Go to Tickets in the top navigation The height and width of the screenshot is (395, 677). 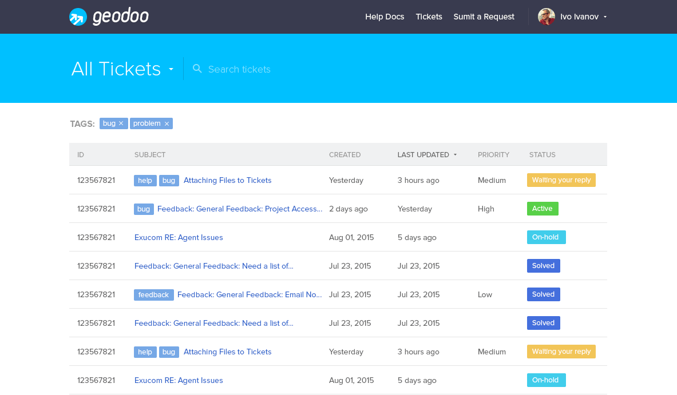pos(429,17)
